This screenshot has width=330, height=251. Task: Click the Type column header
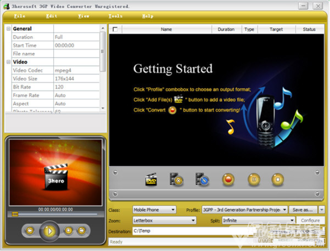249,29
